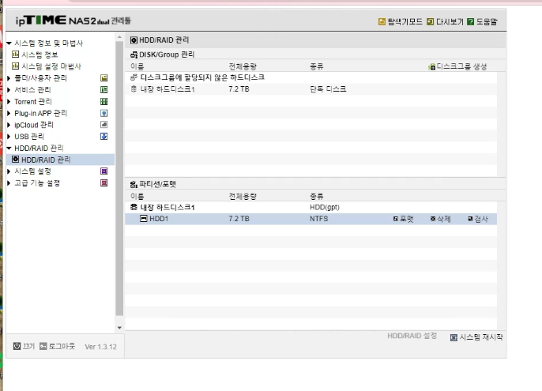Open 도움말 help icon
Screen dimensions: 542x391
[x=470, y=22]
